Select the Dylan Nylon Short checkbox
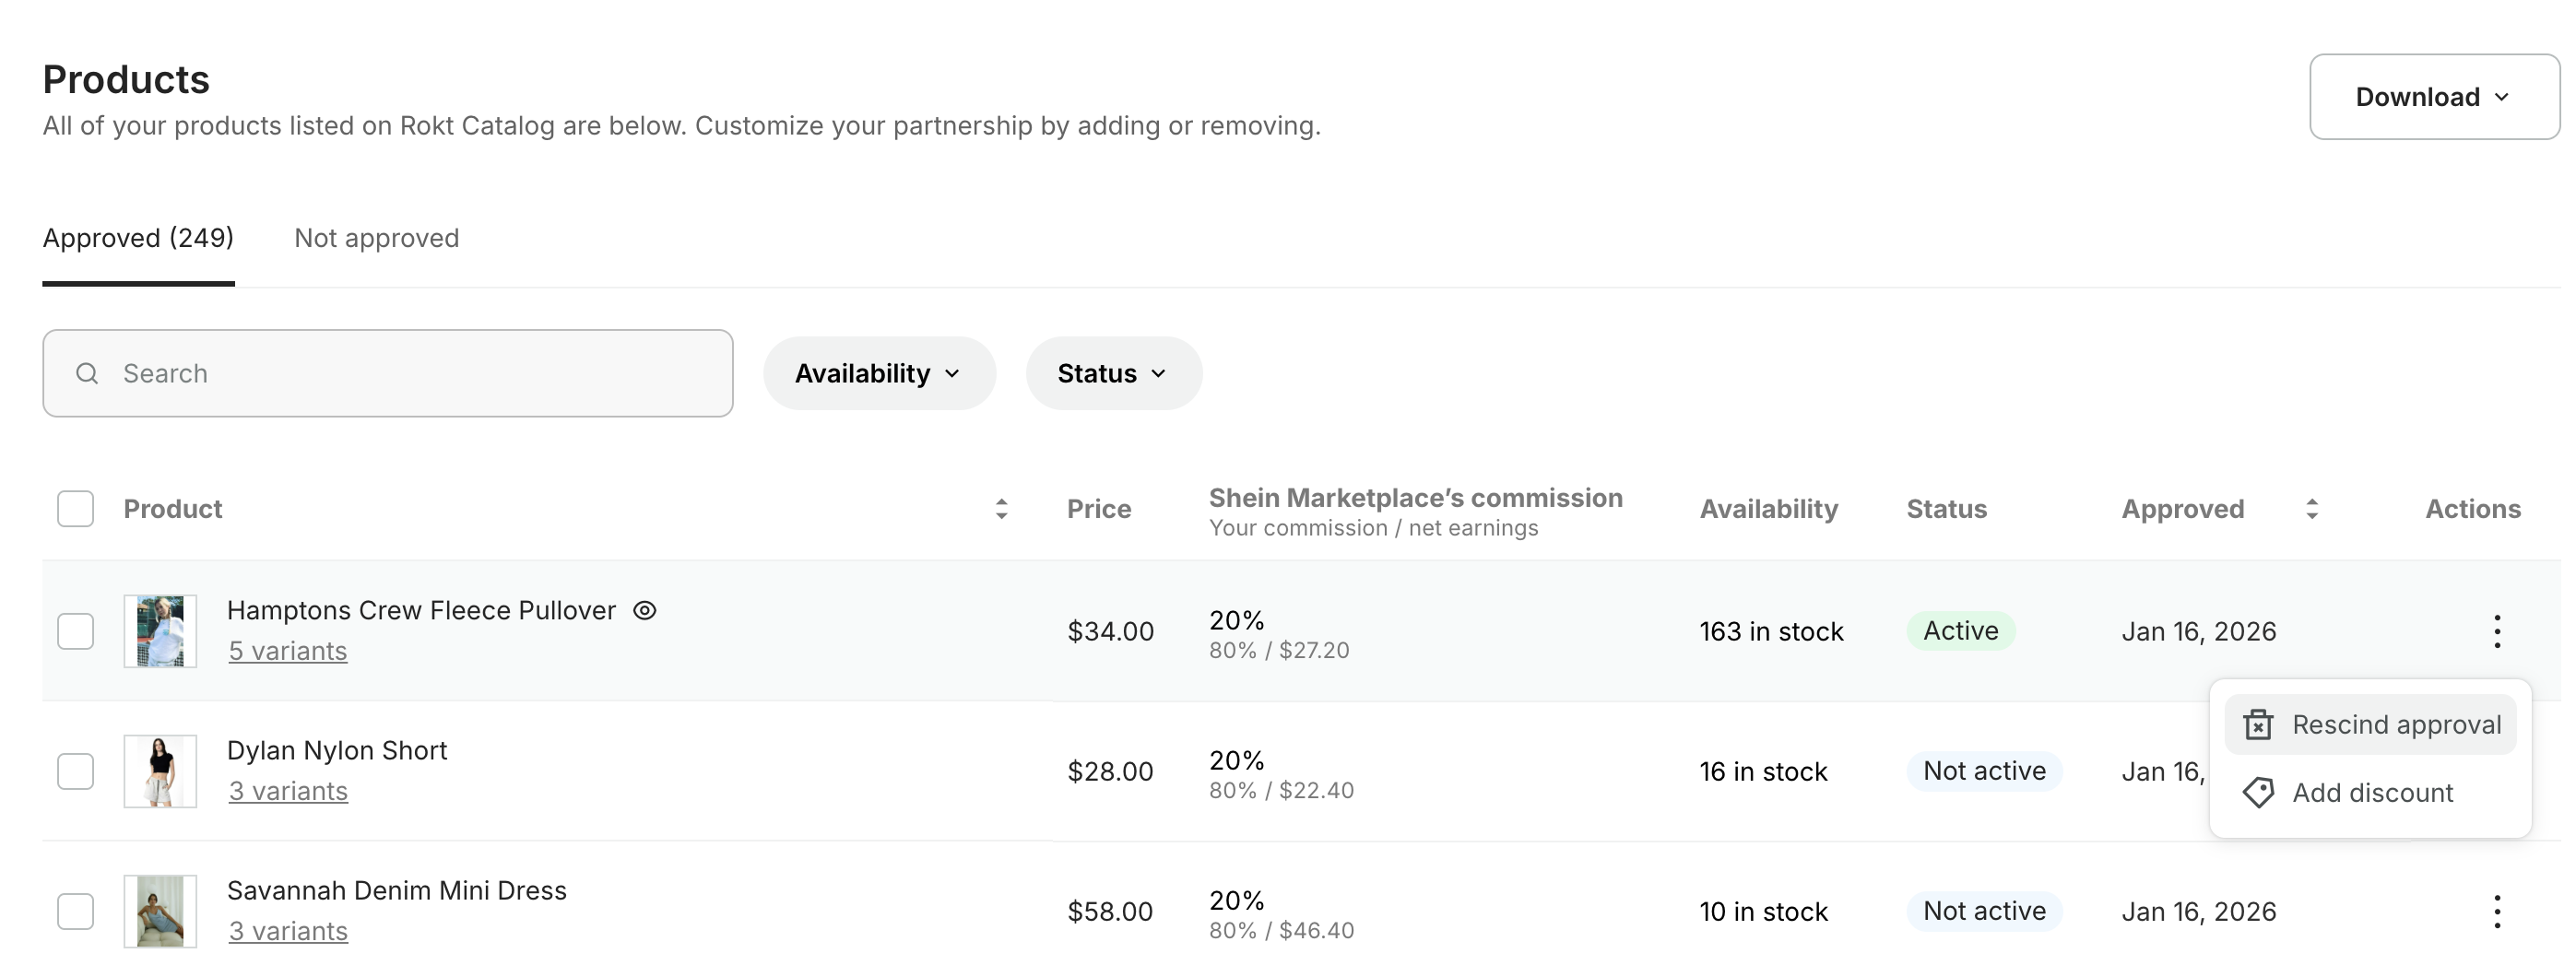This screenshot has width=2576, height=977. [x=76, y=771]
